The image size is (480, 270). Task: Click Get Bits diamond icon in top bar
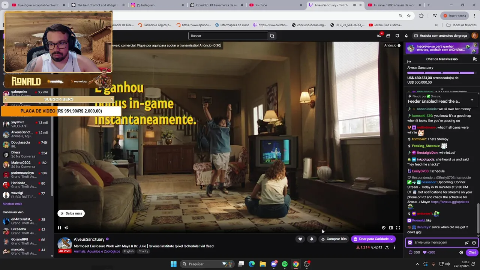pos(406,36)
